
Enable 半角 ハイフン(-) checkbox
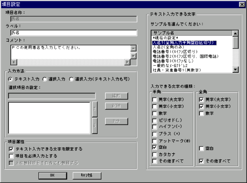[154, 127]
